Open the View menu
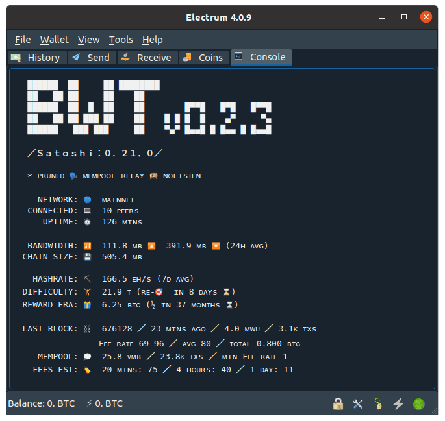The width and height of the screenshot is (445, 421). tap(89, 40)
